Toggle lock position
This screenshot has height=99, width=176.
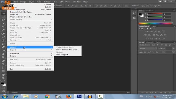153,52
